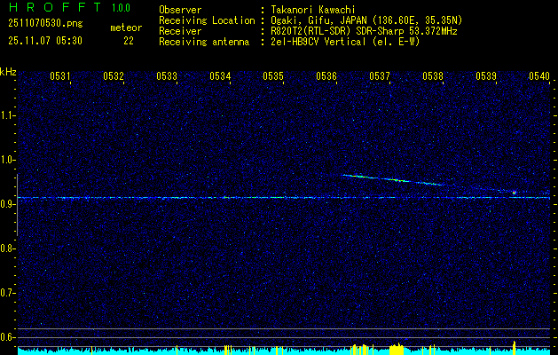Click the meteor count value 22
The image size is (558, 355).
tap(129, 40)
